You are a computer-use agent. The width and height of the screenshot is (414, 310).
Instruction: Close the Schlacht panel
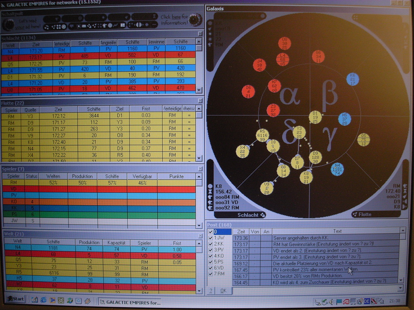click(200, 34)
